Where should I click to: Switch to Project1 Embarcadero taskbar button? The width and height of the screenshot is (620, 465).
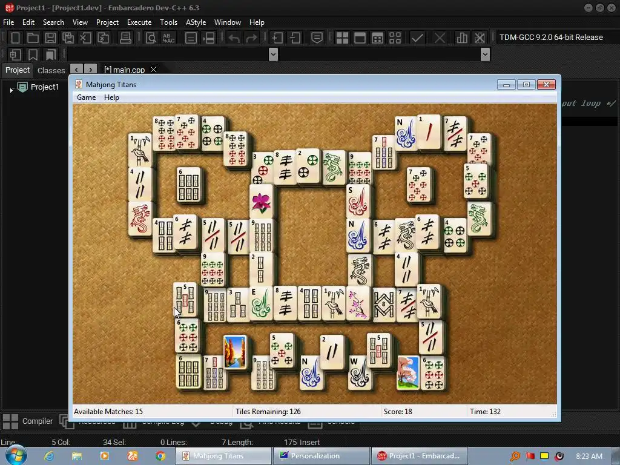[420, 456]
